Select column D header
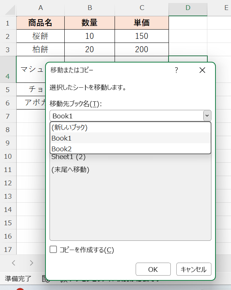 pyautogui.click(x=188, y=8)
